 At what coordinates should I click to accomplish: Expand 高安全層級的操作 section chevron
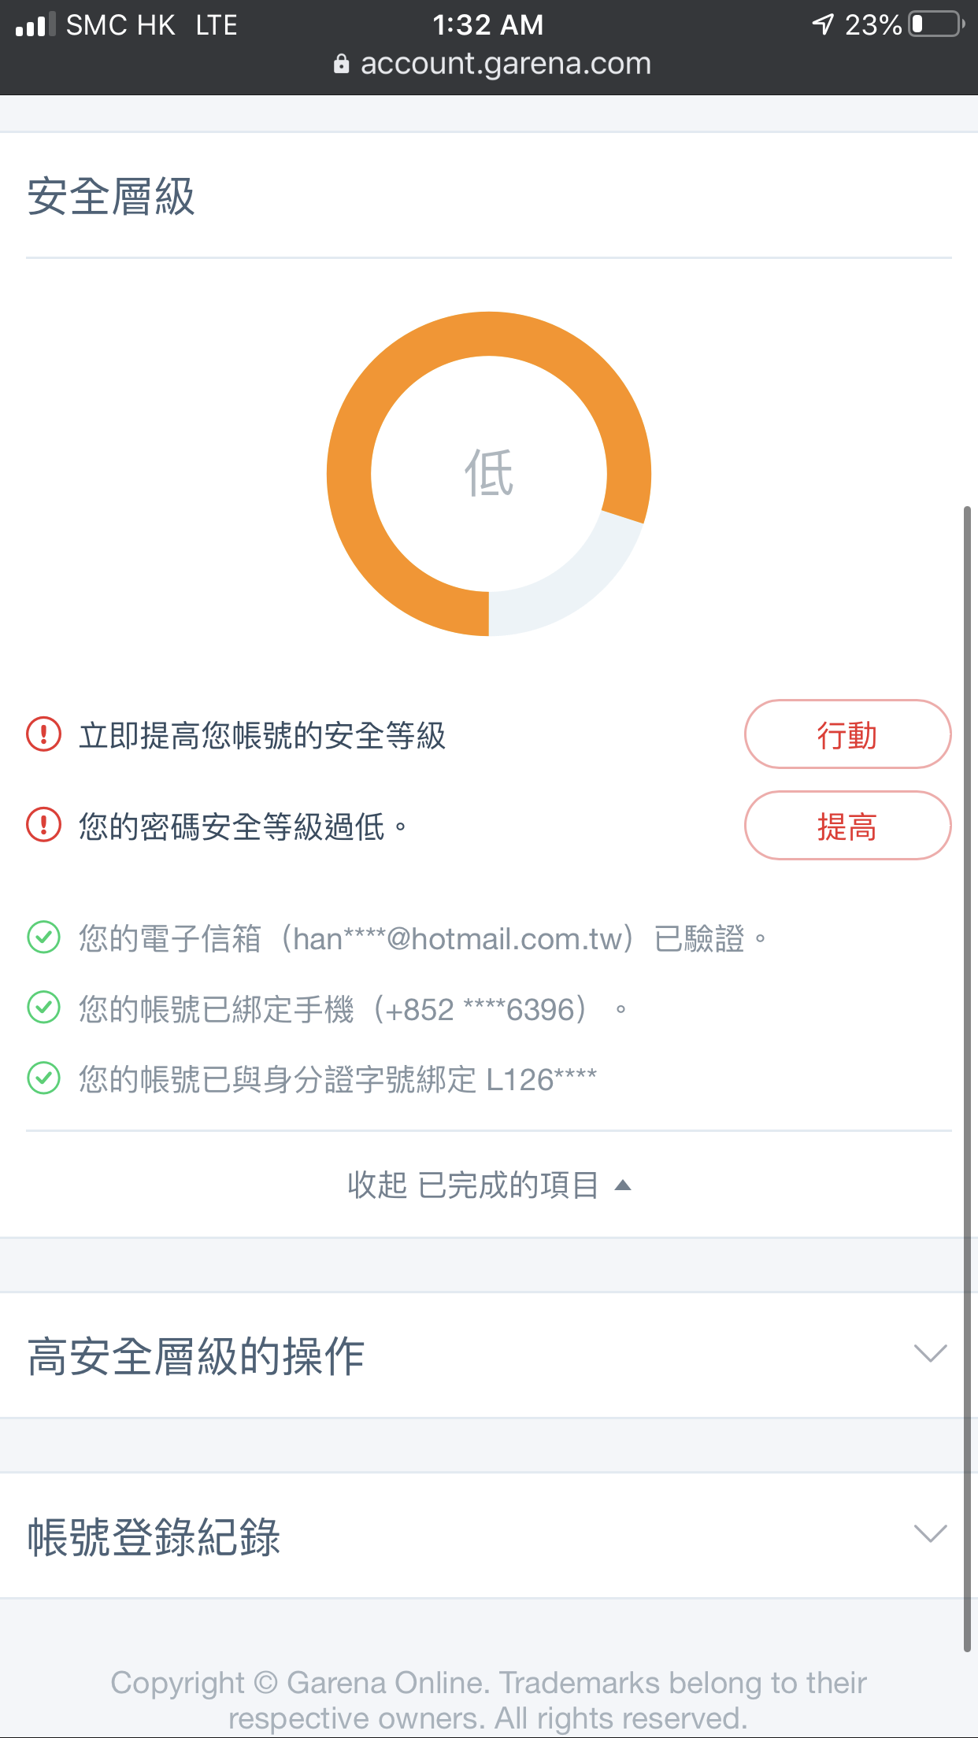[x=930, y=1354]
